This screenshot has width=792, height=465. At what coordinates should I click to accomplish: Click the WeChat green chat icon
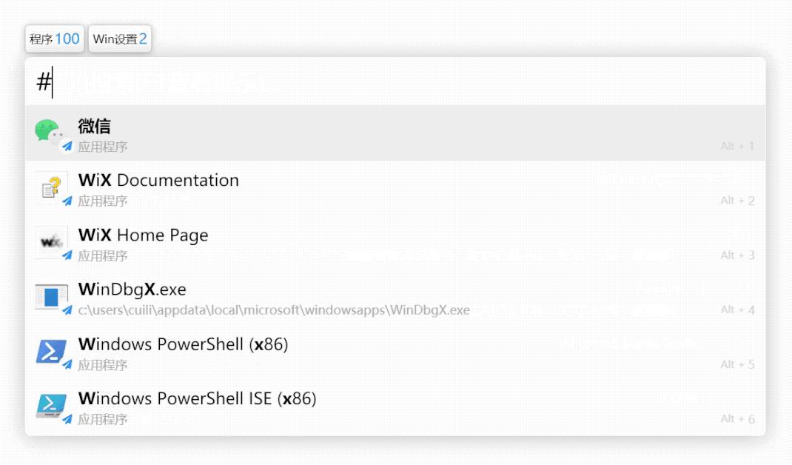(50, 132)
